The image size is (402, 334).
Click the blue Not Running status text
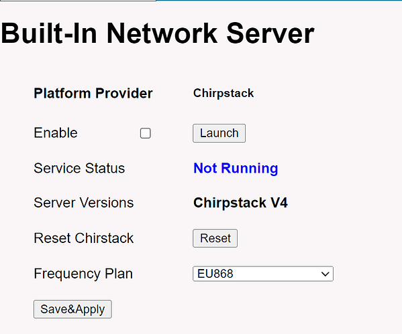point(236,168)
